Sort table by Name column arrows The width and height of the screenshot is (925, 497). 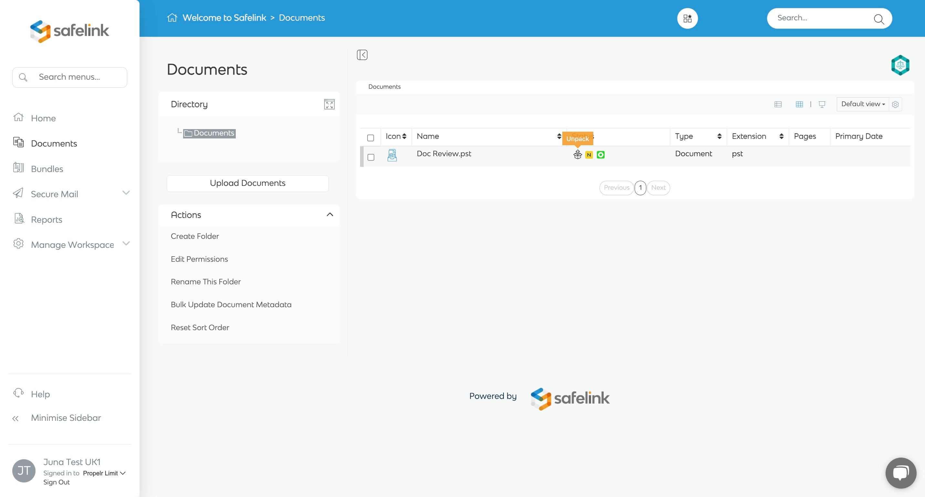[559, 137]
